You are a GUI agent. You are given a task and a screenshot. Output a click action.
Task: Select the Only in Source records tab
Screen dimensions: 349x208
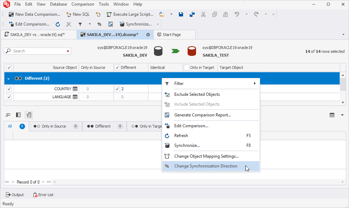(x=55, y=126)
